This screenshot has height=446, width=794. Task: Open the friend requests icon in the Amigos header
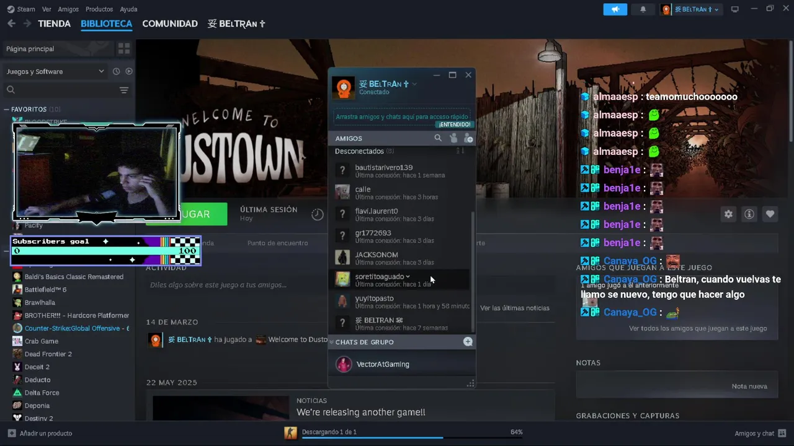pos(453,138)
